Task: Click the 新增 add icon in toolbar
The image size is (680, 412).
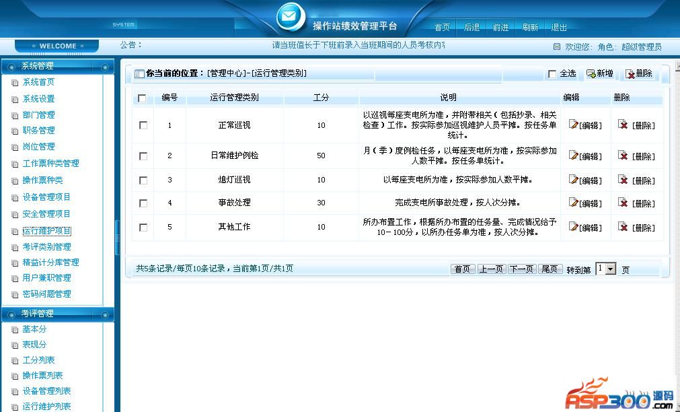Action: [x=591, y=74]
